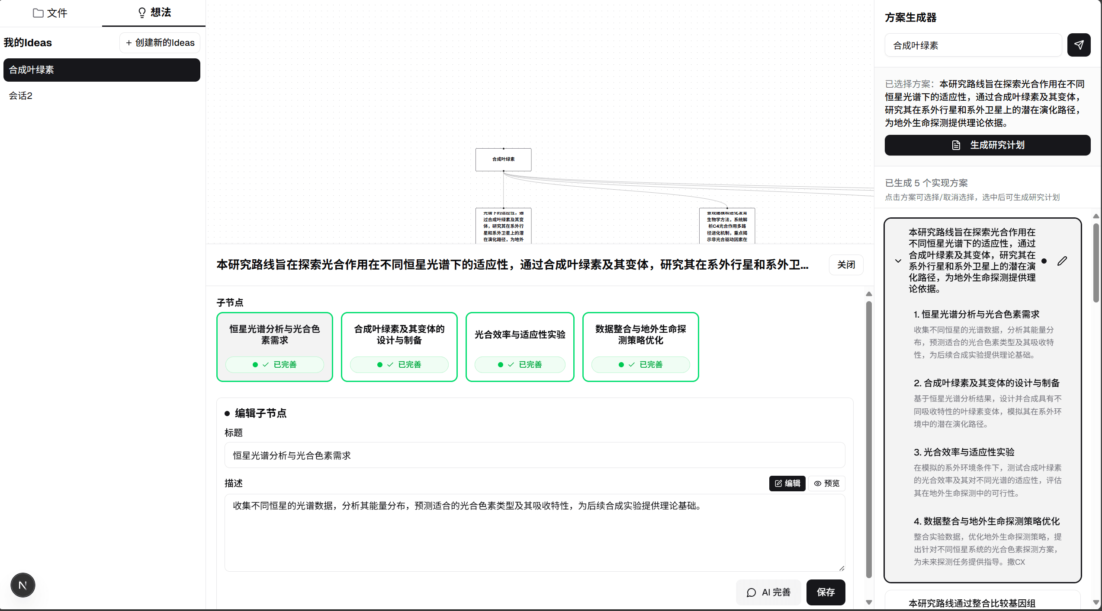Click step 3. 光合效率与适应性实验 in plan

(964, 452)
